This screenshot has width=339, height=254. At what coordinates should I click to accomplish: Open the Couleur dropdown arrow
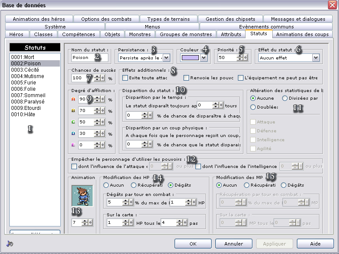pyautogui.click(x=203, y=57)
